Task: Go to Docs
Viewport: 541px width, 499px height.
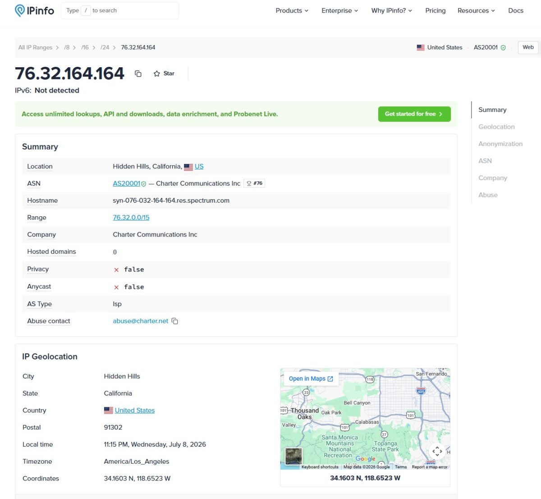Action: (515, 10)
